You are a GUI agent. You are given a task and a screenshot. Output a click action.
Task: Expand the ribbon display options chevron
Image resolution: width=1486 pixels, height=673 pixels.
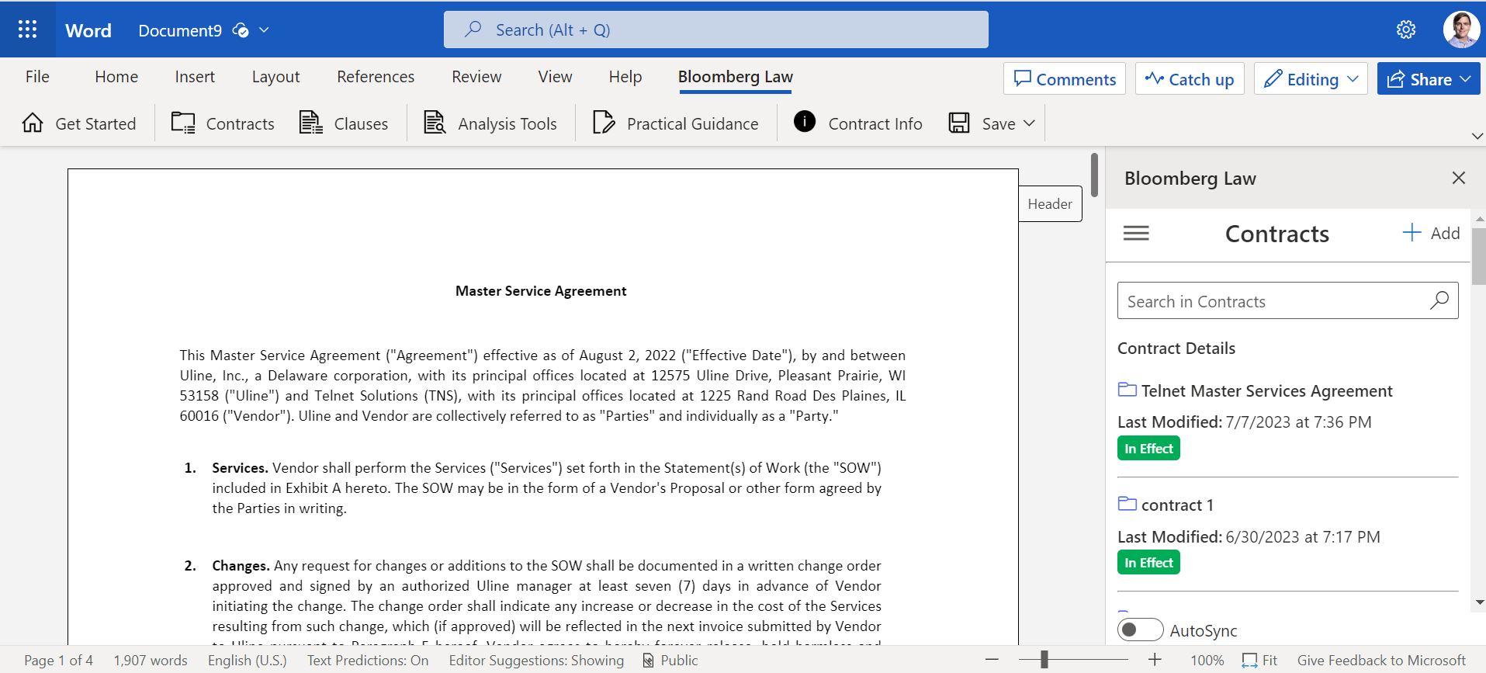click(1477, 136)
